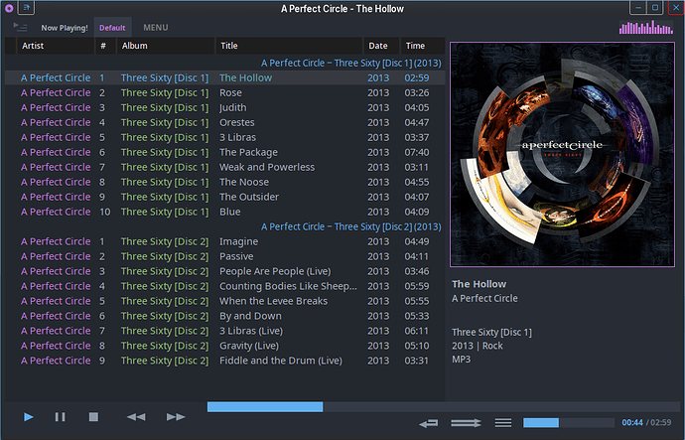Select the track Weak and Powerless
This screenshot has height=440, width=685.
tap(225, 167)
